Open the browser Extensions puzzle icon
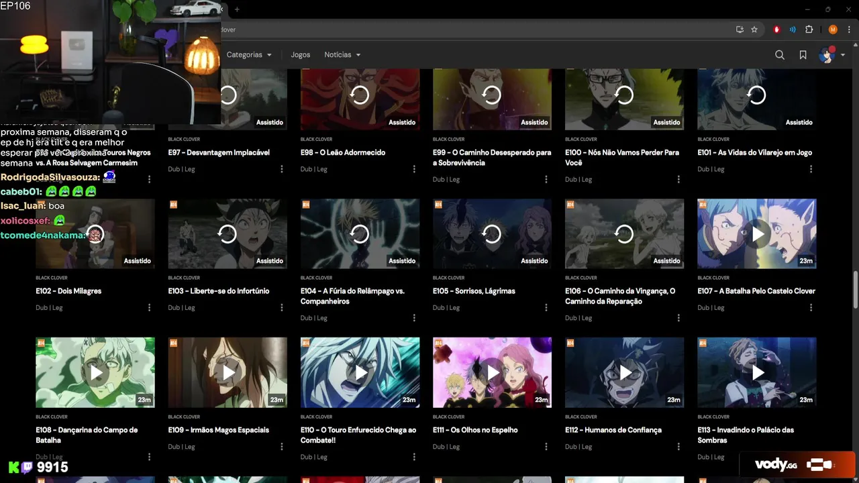Screen dimensions: 859x483 [809, 30]
